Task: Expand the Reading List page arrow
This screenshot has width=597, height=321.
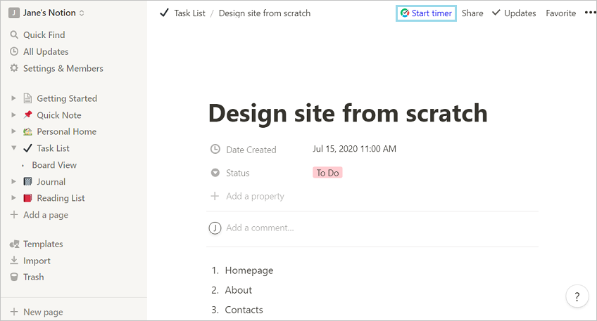Action: tap(13, 198)
